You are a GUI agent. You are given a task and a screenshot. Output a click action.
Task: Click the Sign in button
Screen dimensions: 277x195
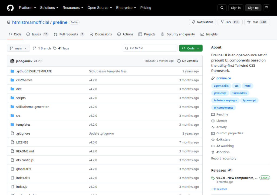point(236,8)
